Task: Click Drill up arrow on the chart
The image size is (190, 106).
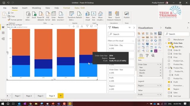Action: point(69,26)
